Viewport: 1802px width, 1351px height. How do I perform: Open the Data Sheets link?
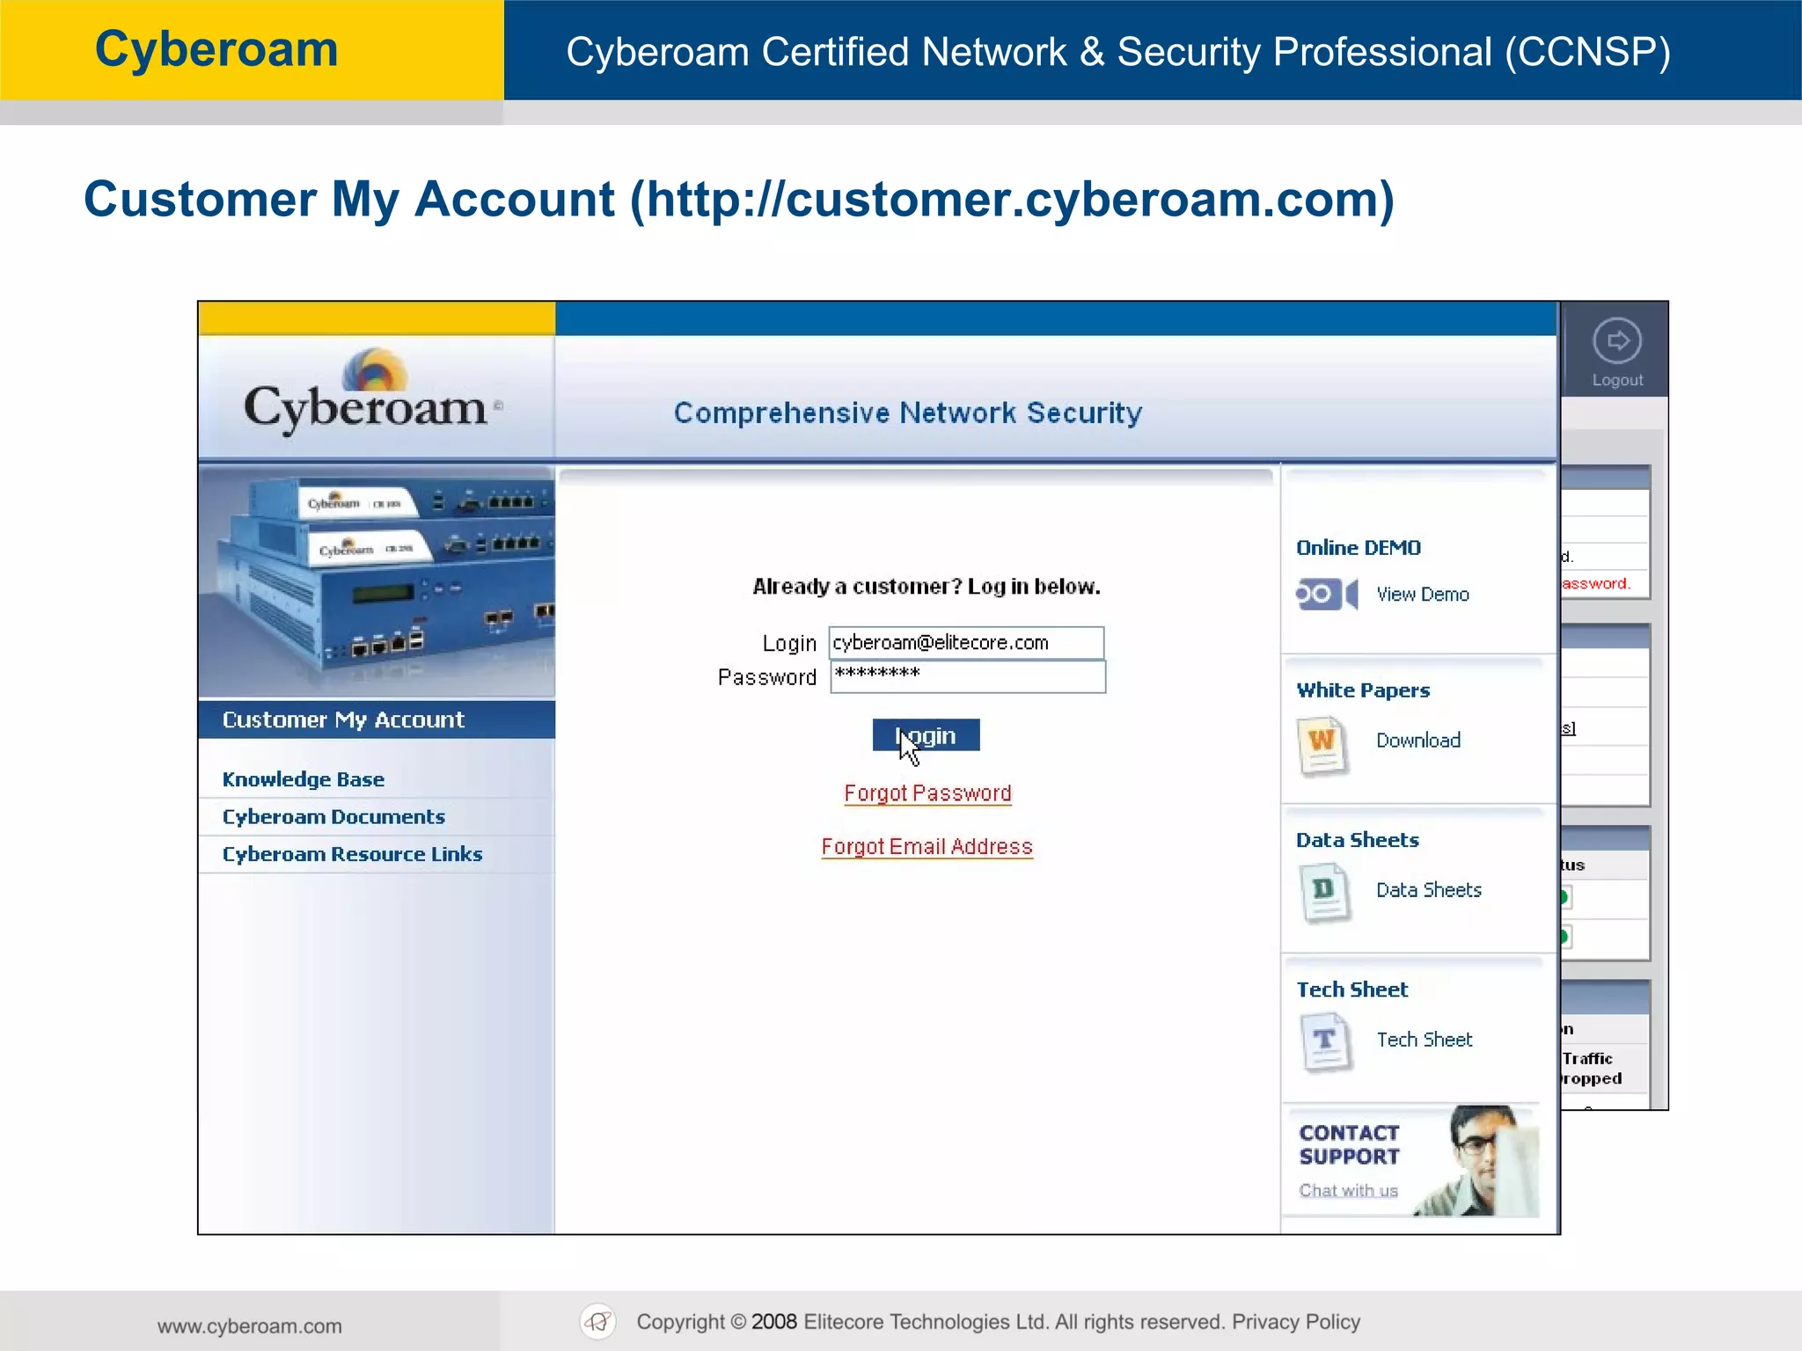click(1429, 890)
